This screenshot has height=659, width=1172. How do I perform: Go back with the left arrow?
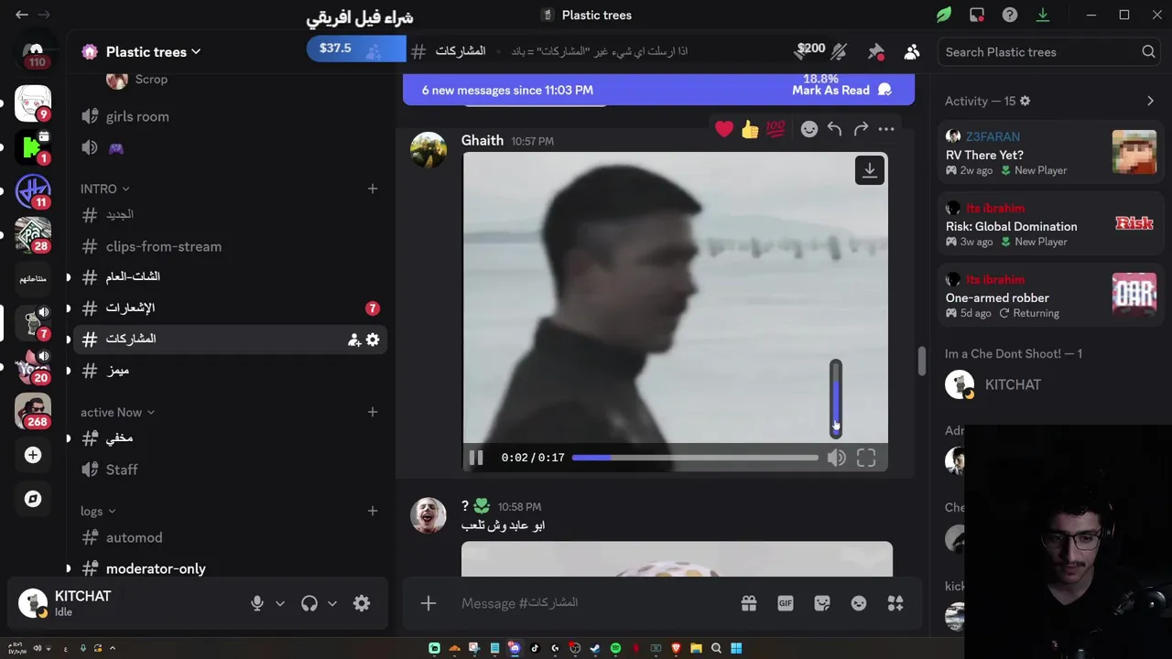click(x=22, y=15)
